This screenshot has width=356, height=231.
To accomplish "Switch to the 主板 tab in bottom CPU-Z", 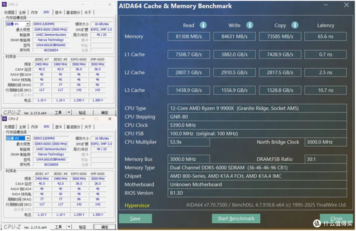I will point(22,127).
